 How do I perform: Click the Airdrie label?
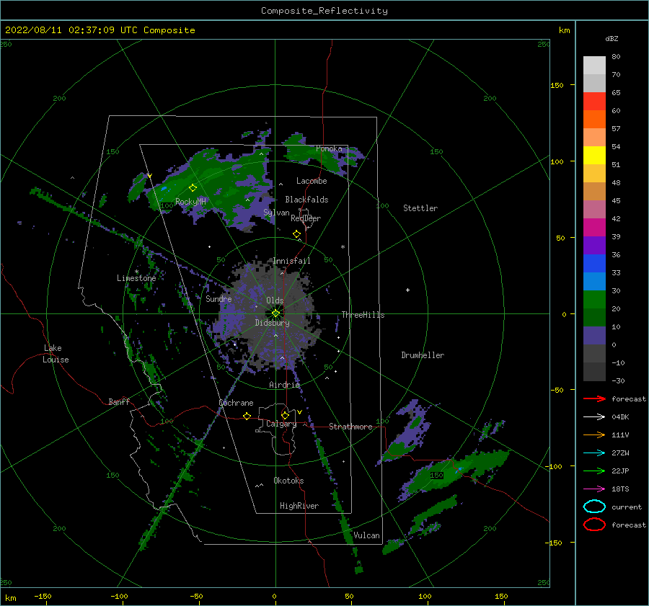[x=284, y=385]
